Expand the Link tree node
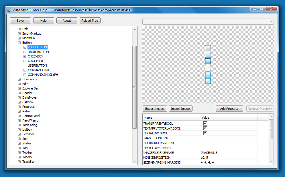The height and width of the screenshot is (177, 285). point(19,29)
